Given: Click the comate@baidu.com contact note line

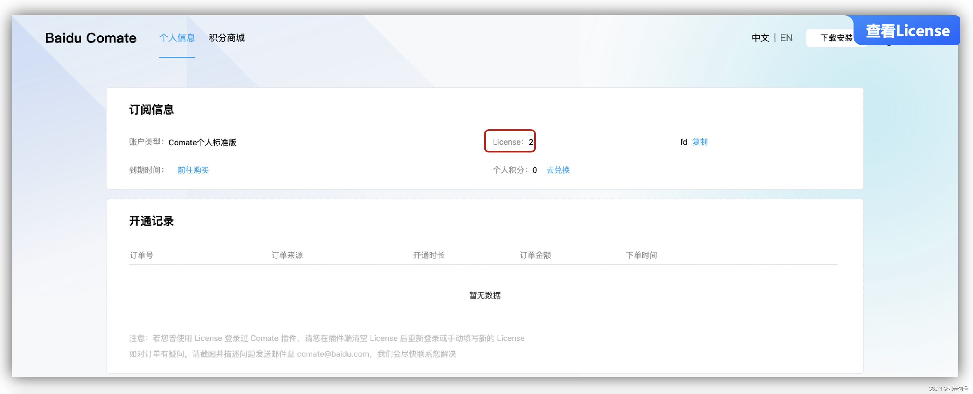Looking at the screenshot, I should pyautogui.click(x=293, y=354).
